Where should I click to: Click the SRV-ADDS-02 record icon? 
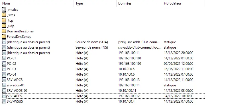[4, 90]
